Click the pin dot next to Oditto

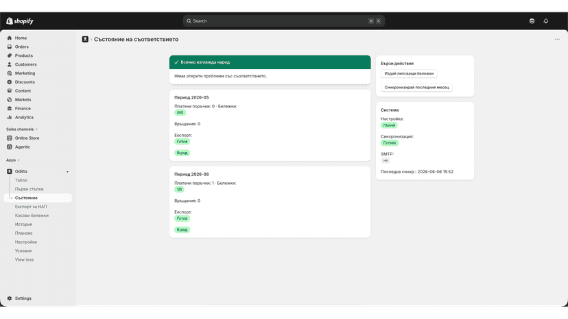pyautogui.click(x=67, y=172)
